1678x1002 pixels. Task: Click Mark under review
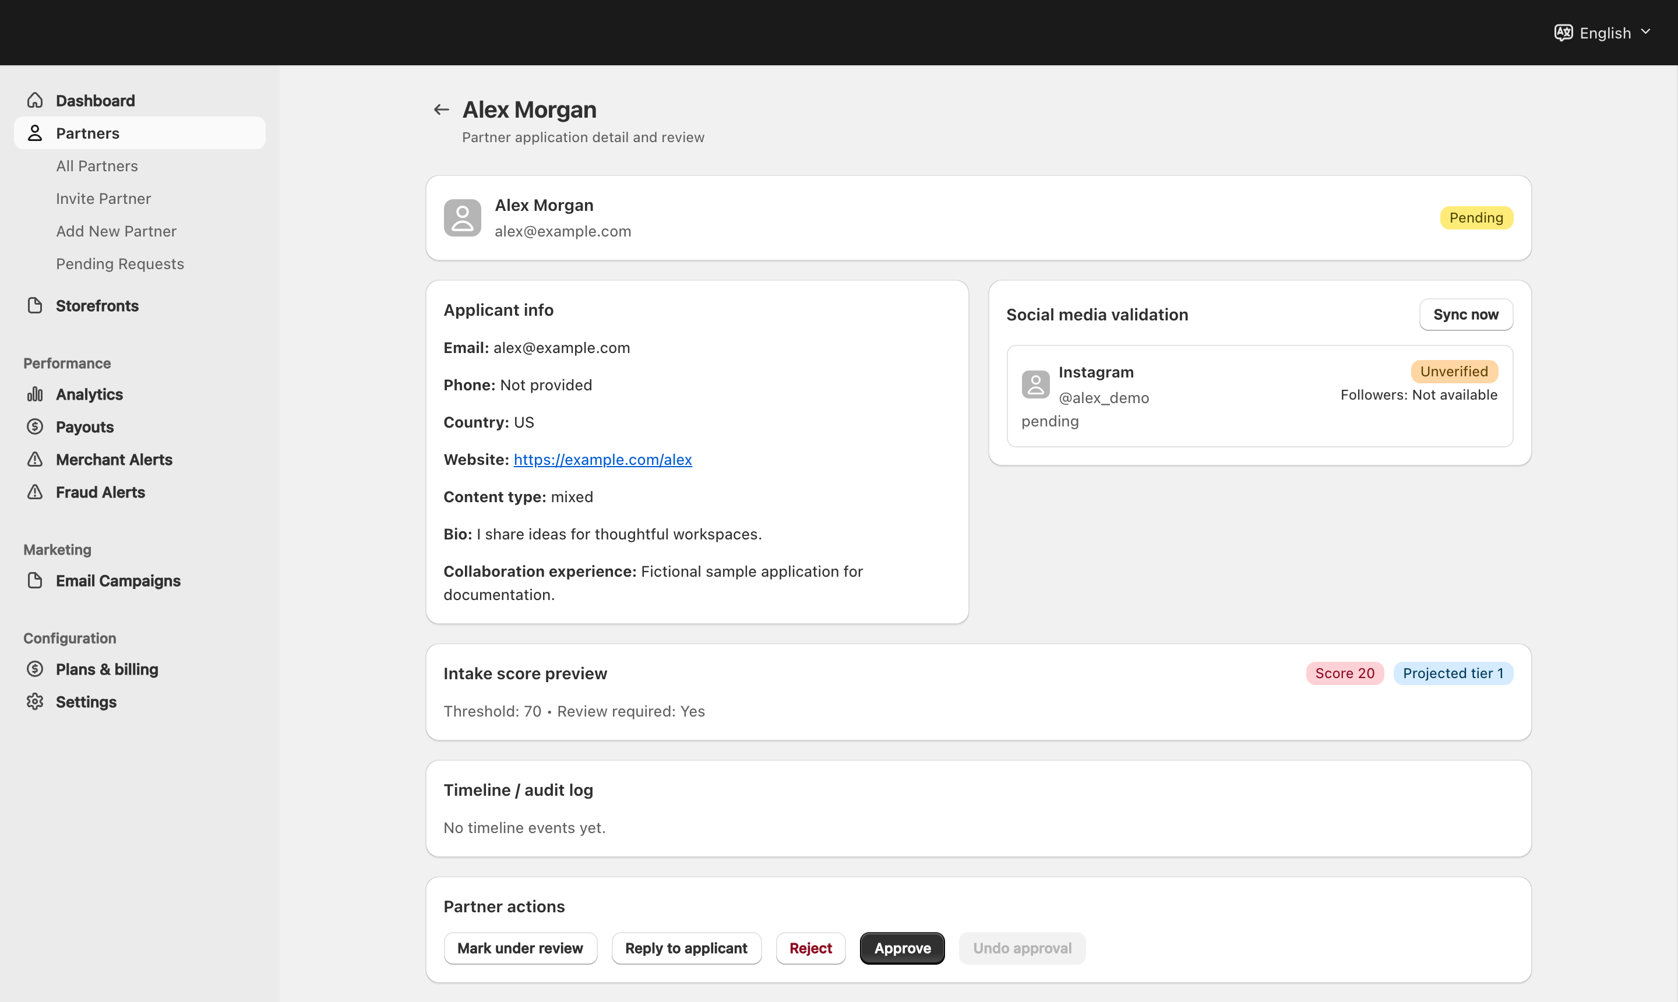pyautogui.click(x=520, y=948)
